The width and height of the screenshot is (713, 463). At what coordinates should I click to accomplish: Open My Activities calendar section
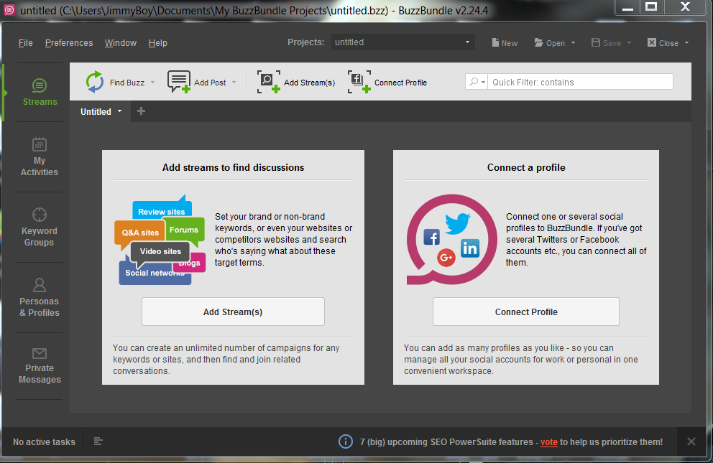tap(40, 156)
